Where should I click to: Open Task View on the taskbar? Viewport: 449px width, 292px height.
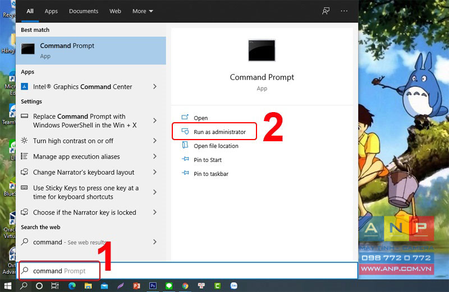coord(54,286)
